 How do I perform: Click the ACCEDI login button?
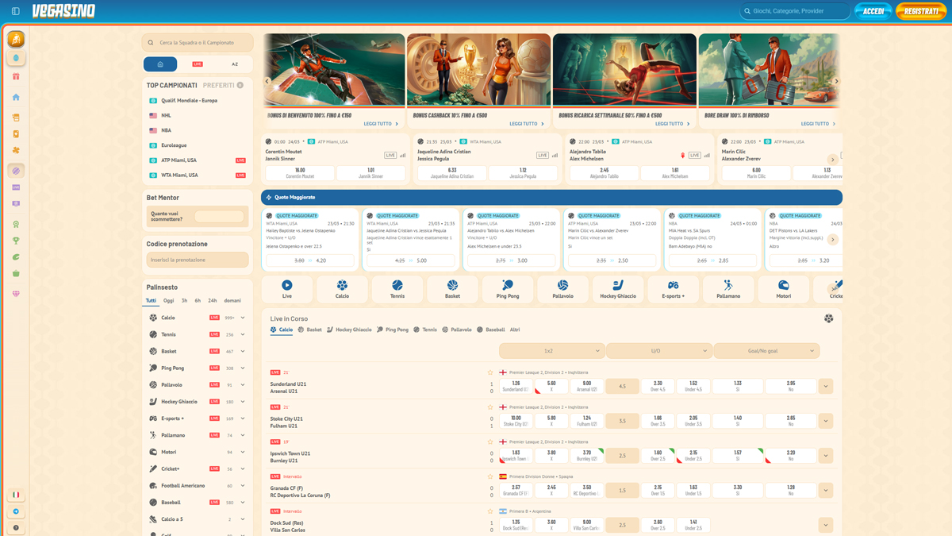[x=873, y=11]
